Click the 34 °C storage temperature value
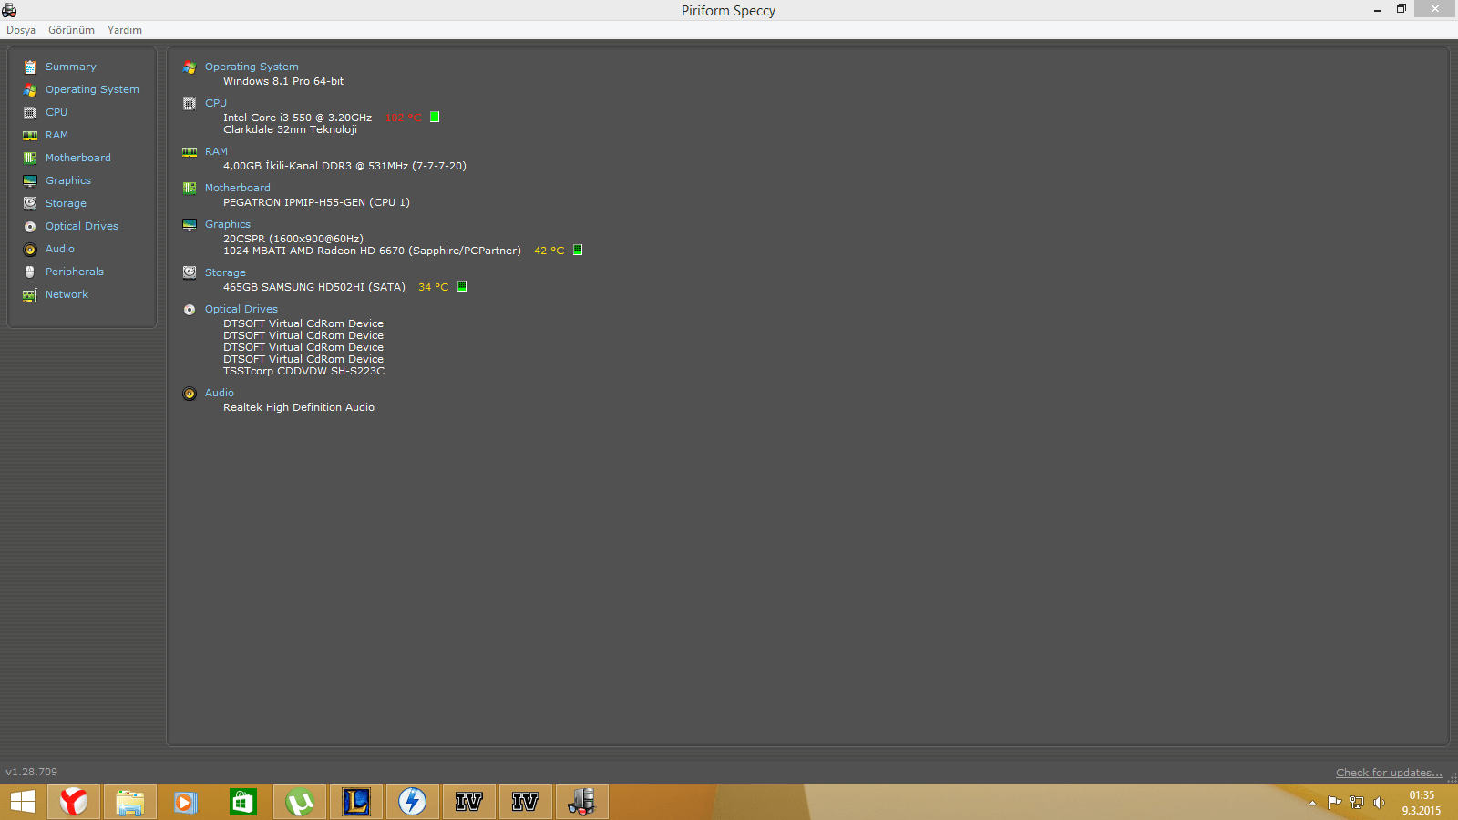 click(433, 287)
